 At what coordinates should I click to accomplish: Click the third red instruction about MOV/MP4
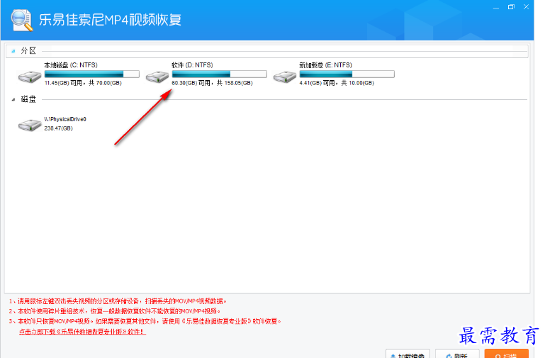coord(145,321)
